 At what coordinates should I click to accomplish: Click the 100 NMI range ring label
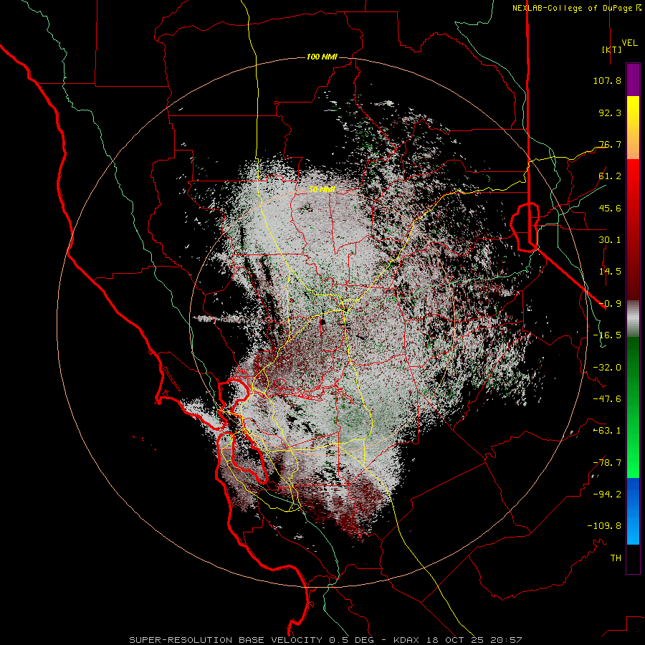(322, 57)
